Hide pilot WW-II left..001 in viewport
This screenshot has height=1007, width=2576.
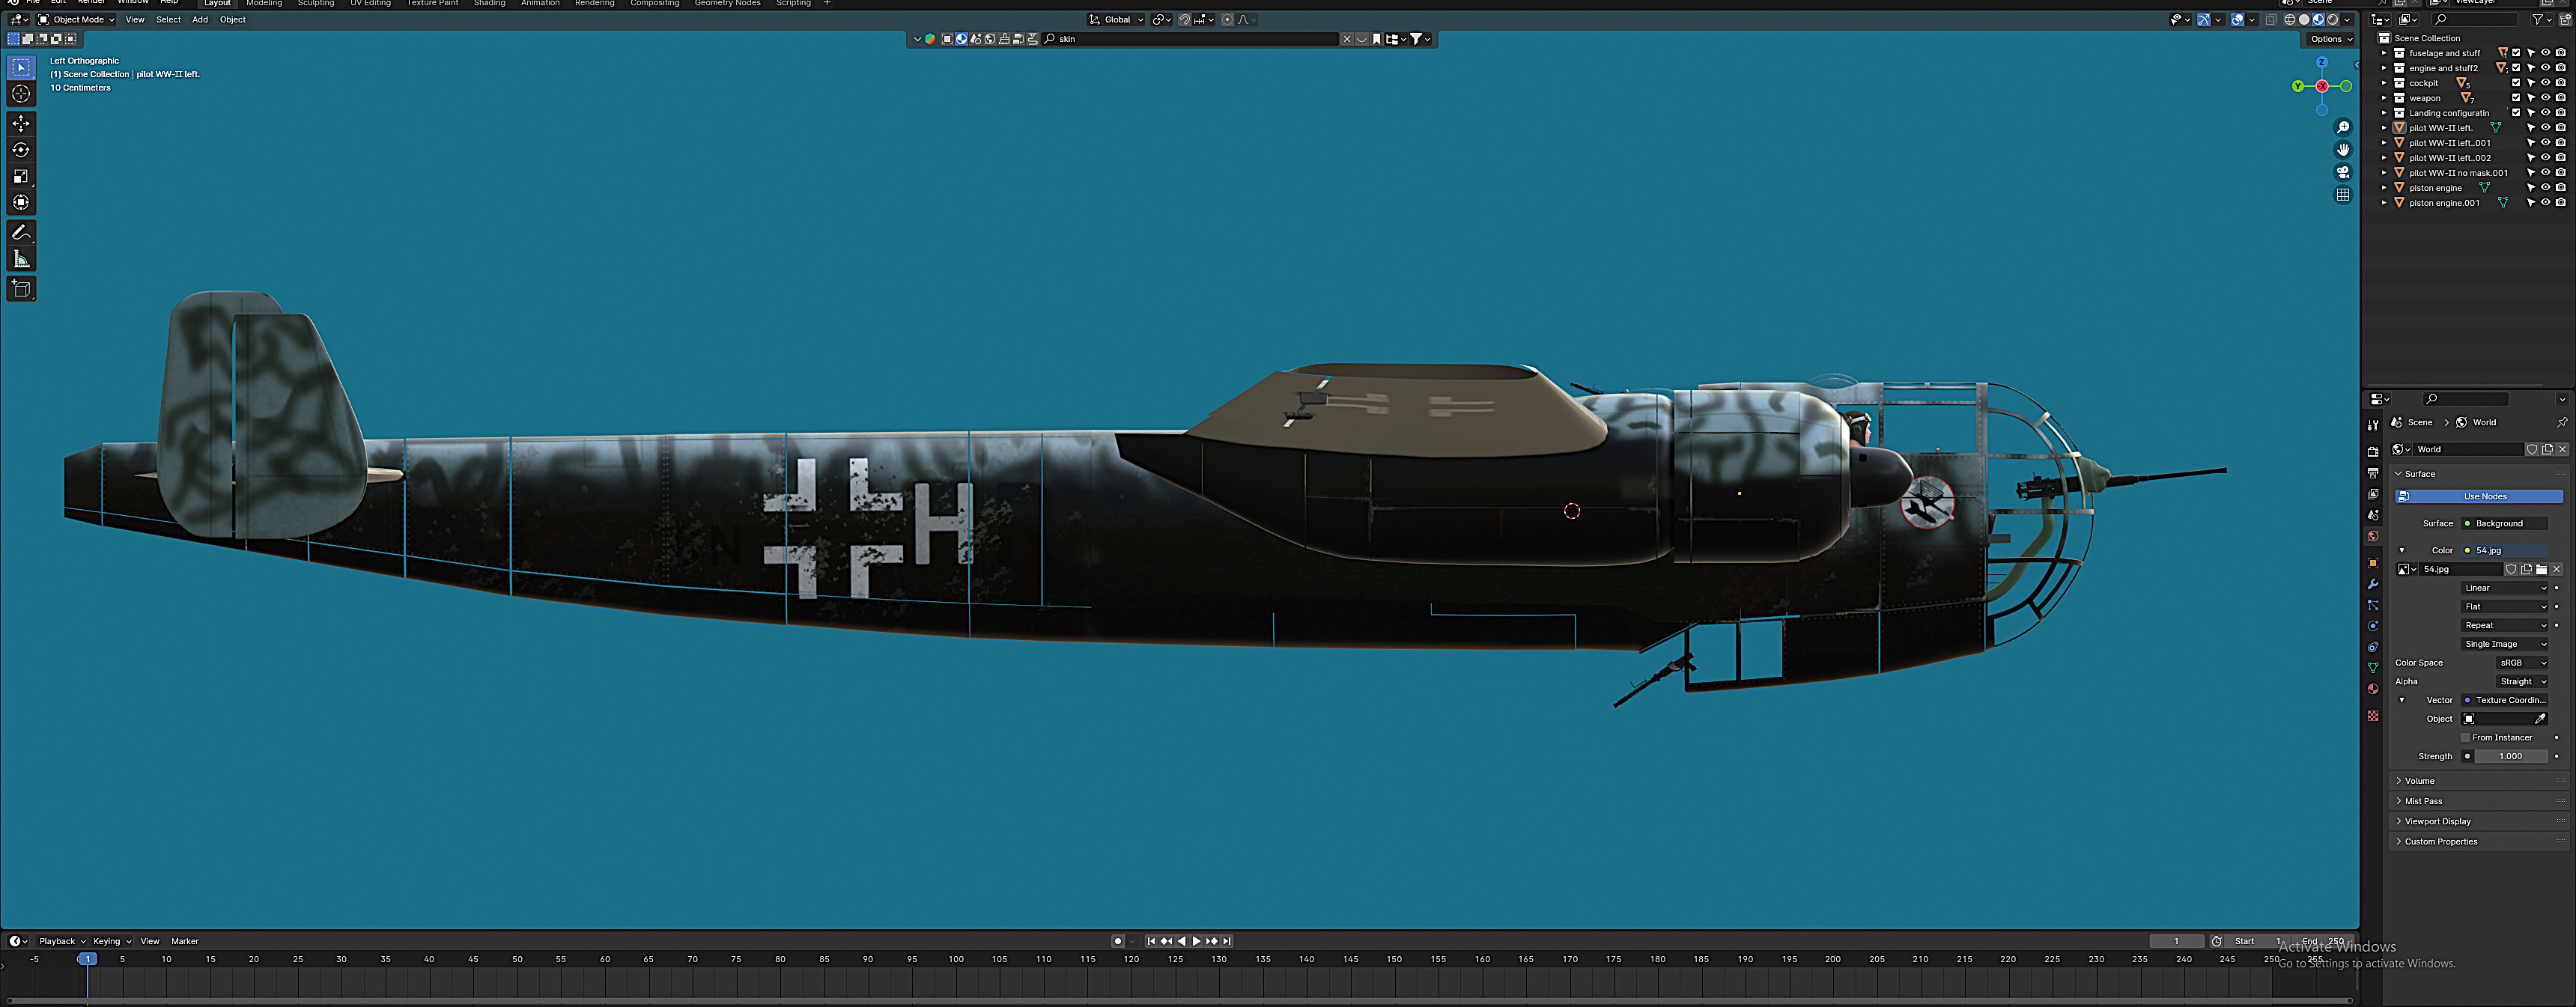click(x=2545, y=143)
